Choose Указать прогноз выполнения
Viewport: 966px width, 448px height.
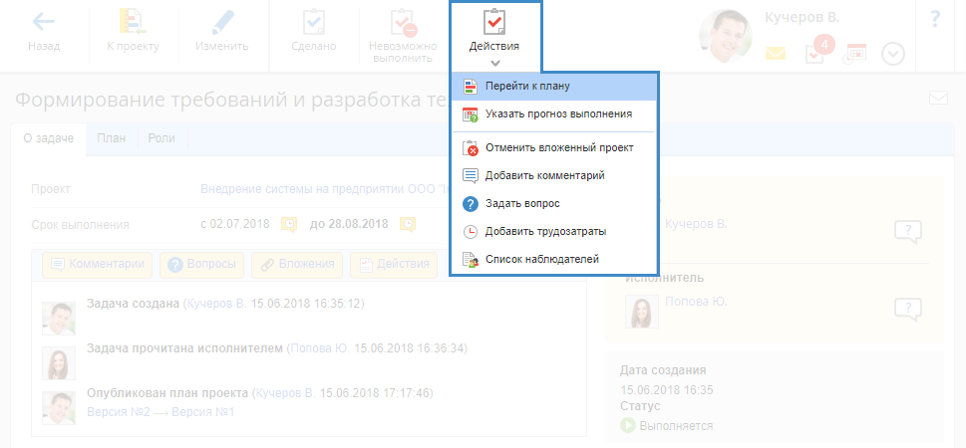[x=554, y=113]
